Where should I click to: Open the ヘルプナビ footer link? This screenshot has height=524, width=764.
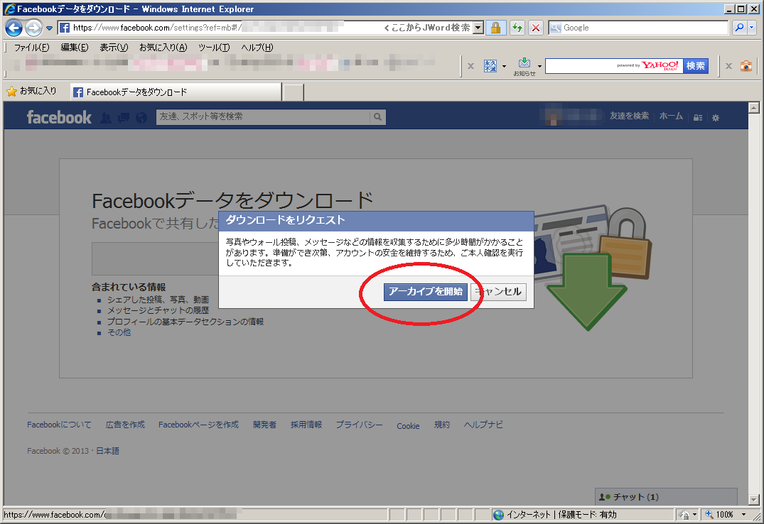tap(483, 425)
